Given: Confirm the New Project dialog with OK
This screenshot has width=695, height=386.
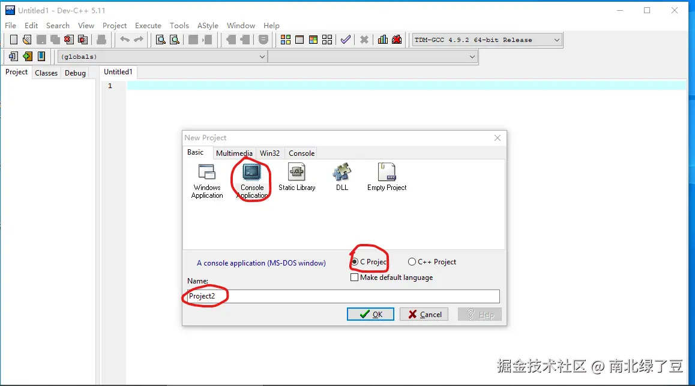Looking at the screenshot, I should pyautogui.click(x=370, y=314).
